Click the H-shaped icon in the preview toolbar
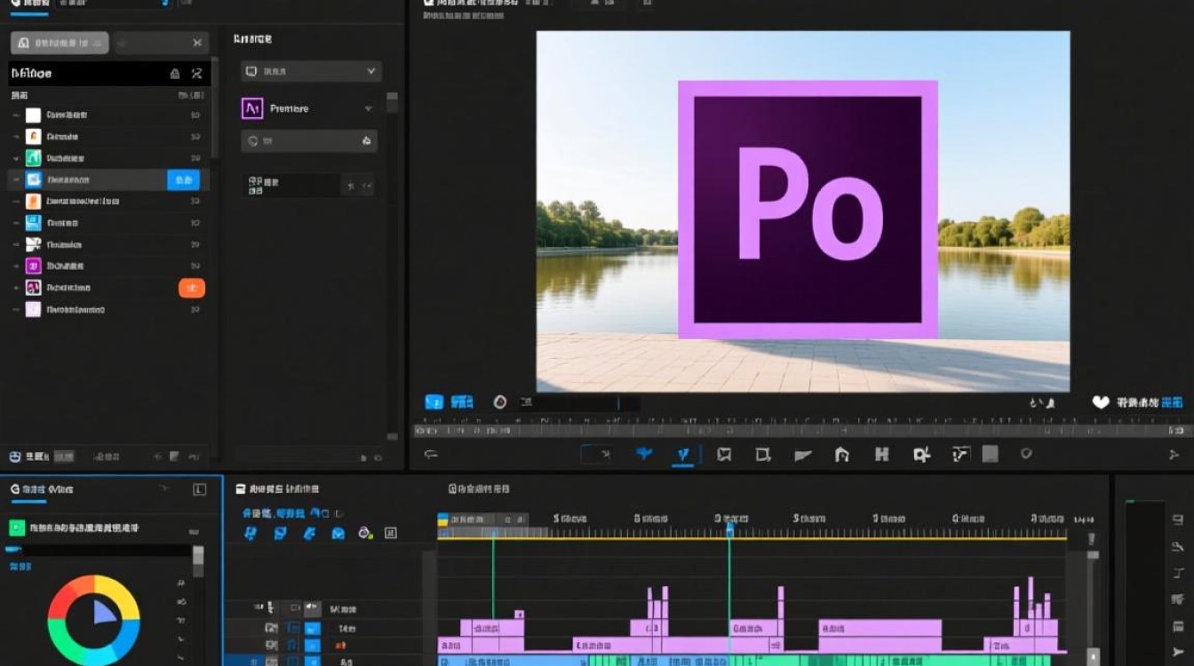 [x=881, y=455]
